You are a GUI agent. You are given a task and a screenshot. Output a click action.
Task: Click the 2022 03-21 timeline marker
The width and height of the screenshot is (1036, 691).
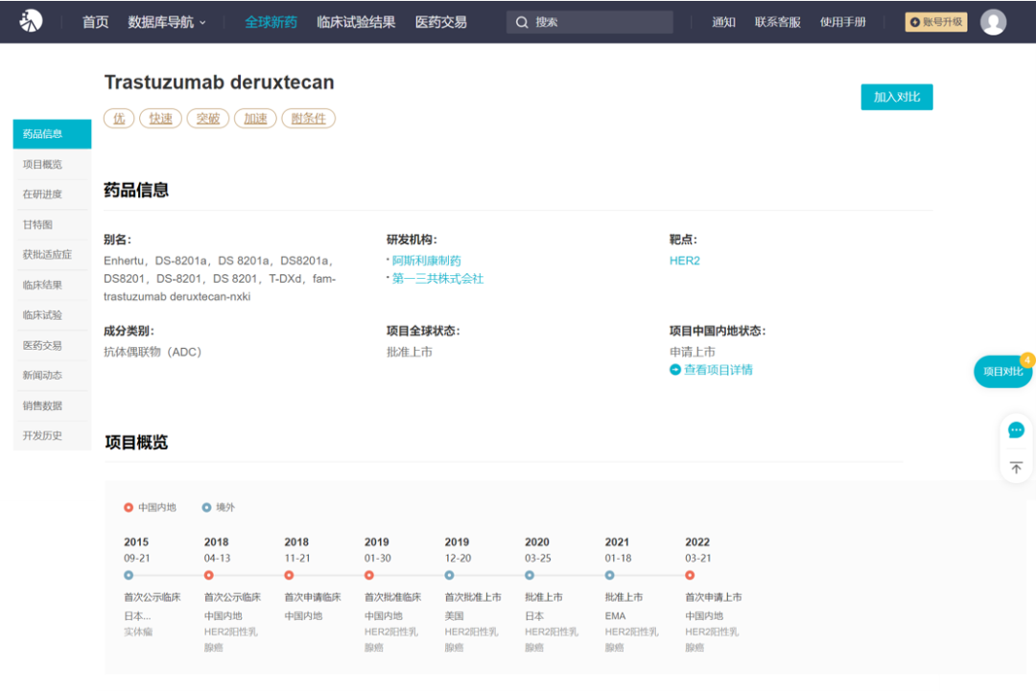click(690, 575)
